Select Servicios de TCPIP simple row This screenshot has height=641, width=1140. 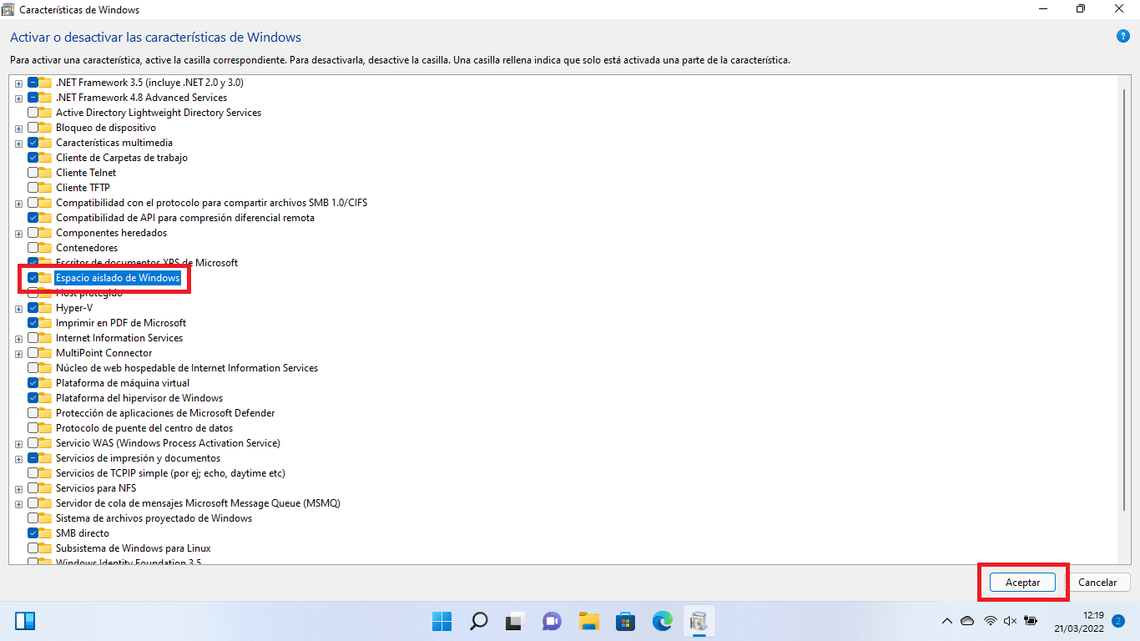tap(170, 473)
